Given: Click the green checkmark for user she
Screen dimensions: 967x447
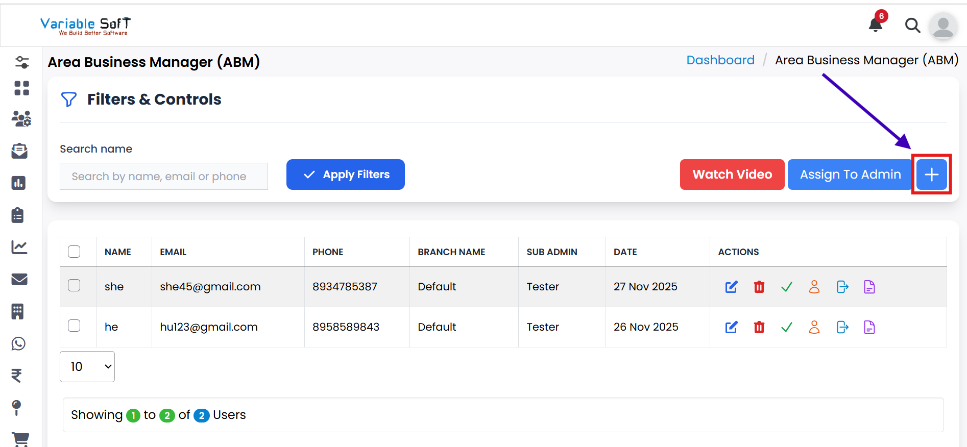Looking at the screenshot, I should click(x=787, y=287).
